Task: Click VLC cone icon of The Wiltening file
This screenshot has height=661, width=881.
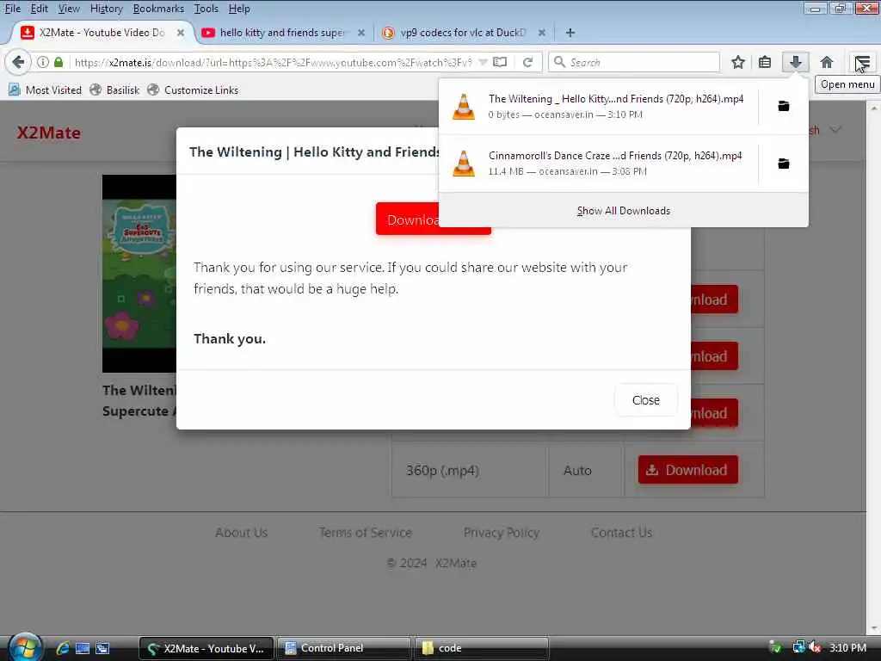Action: (x=464, y=106)
